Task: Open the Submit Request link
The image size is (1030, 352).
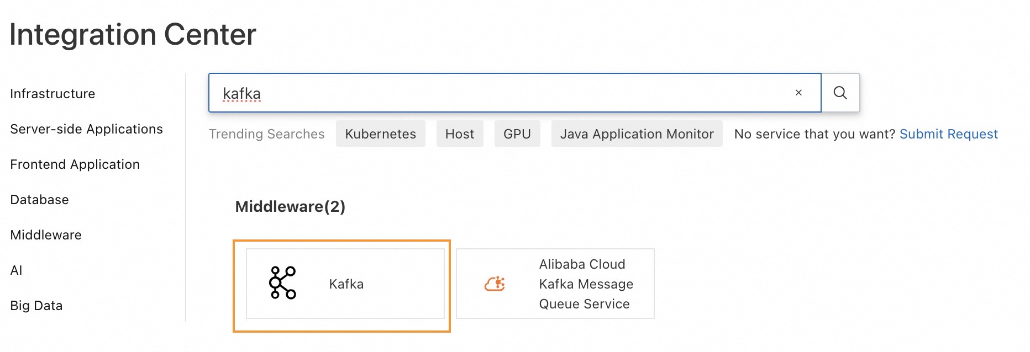Action: 948,134
